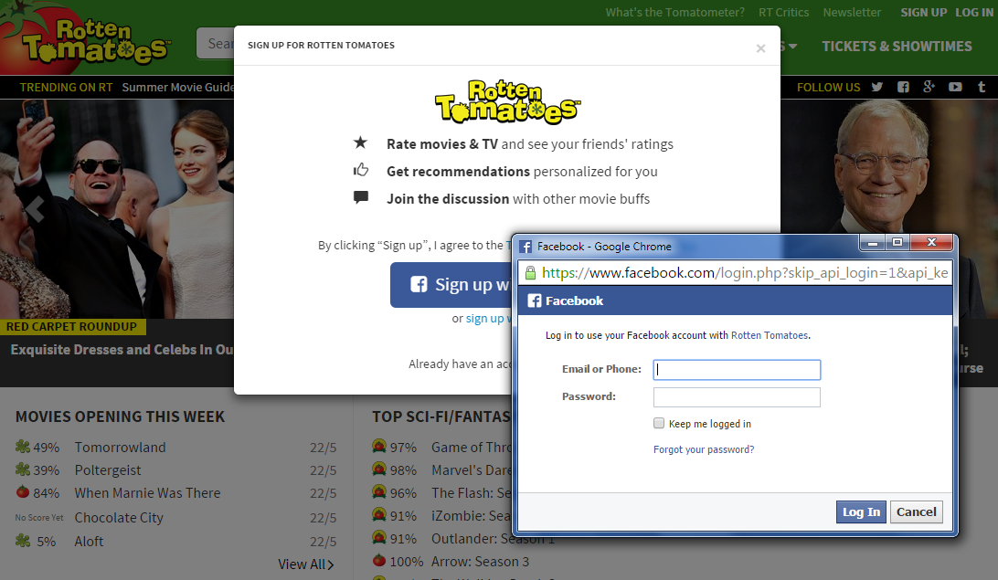The width and height of the screenshot is (998, 580).
Task: Open Aloft movie link
Action: pyautogui.click(x=89, y=542)
